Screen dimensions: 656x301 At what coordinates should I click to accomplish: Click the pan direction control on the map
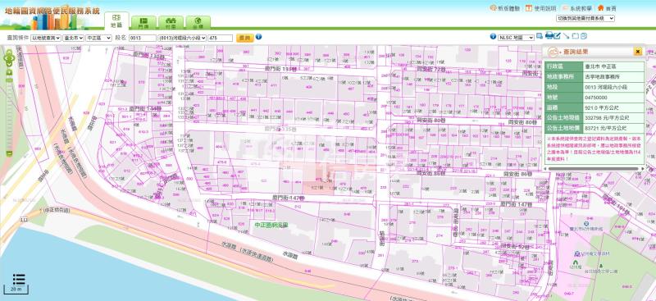pos(9,58)
